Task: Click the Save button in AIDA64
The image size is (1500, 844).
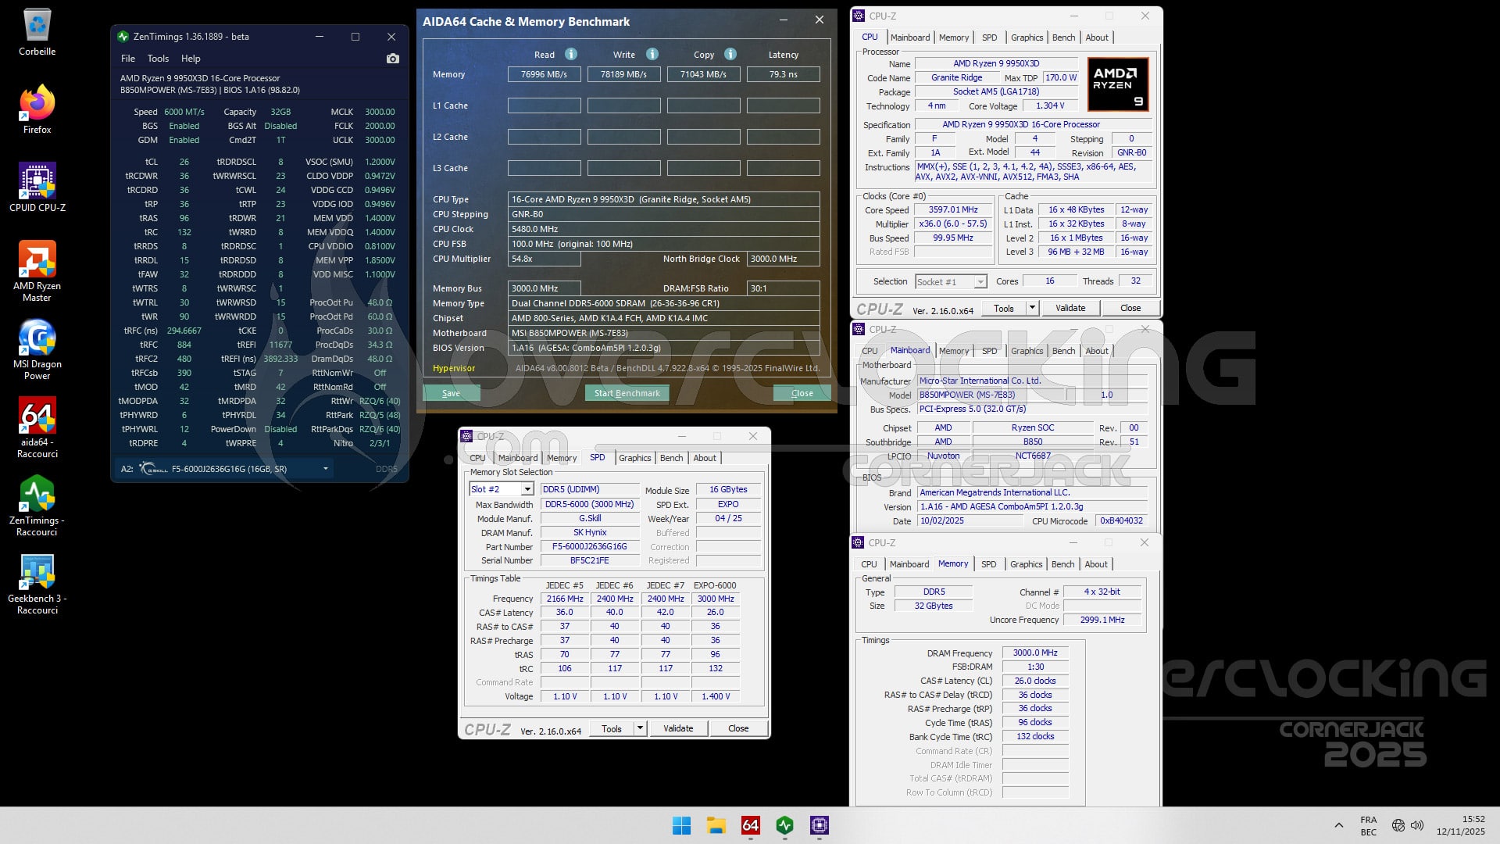Action: 451,393
